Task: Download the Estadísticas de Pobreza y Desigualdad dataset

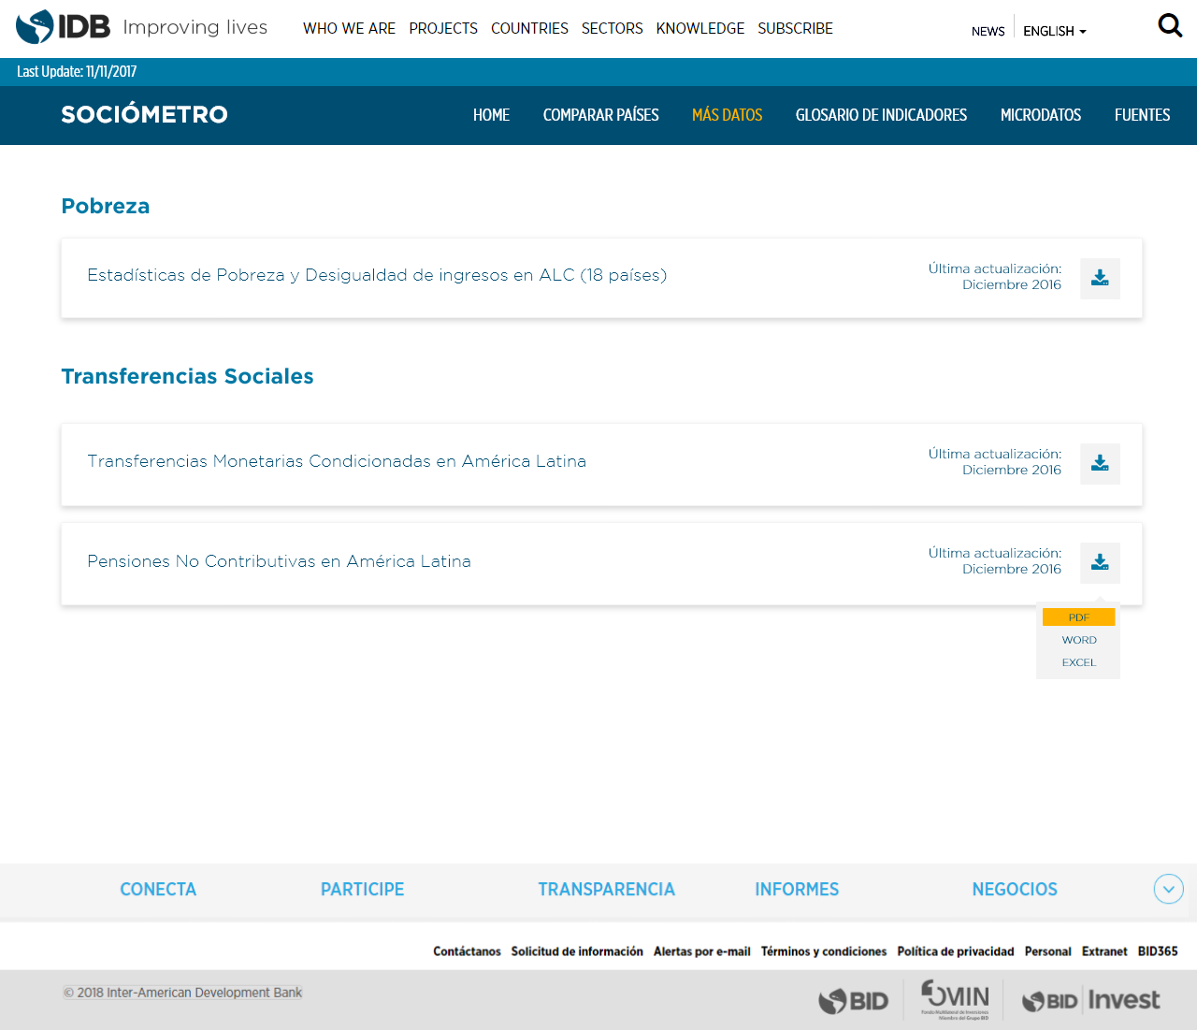Action: coord(1100,279)
